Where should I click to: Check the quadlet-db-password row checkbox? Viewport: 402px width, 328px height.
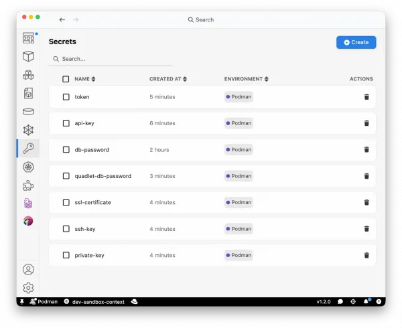66,176
